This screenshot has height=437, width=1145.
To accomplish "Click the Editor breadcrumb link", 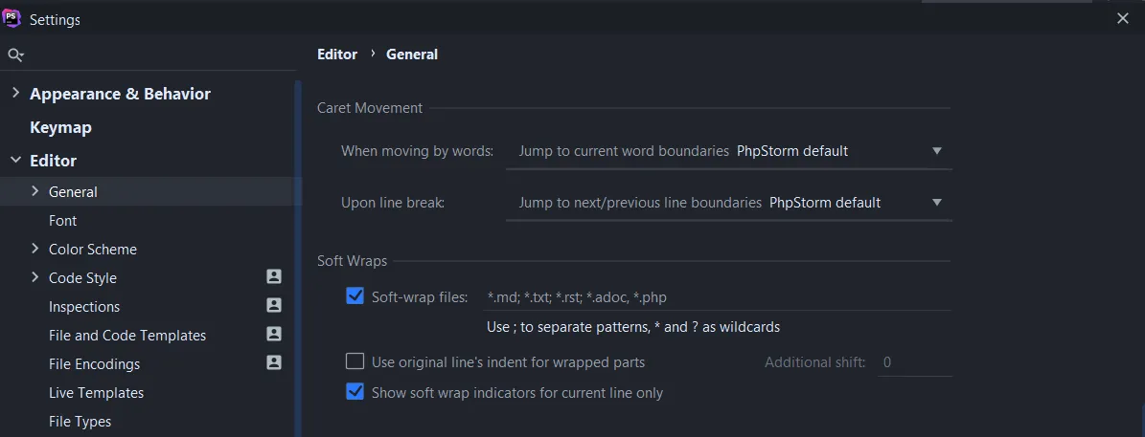I will click(337, 55).
